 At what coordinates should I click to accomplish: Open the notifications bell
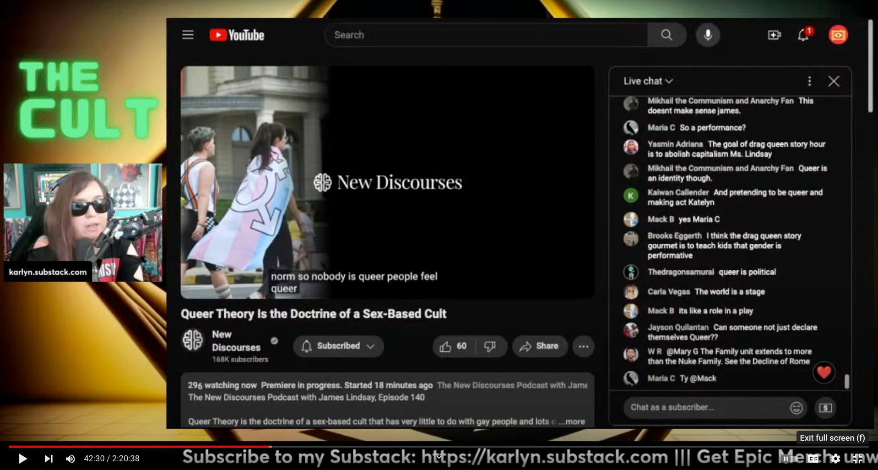pyautogui.click(x=803, y=35)
